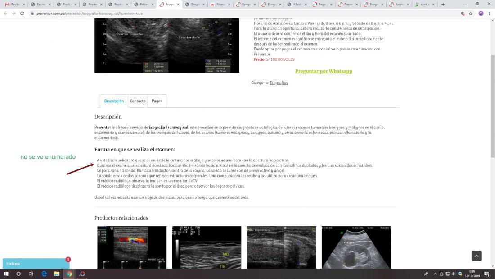Screen dimensions: 495x279
Task: Select the Descripción product tab
Action: pyautogui.click(x=114, y=101)
